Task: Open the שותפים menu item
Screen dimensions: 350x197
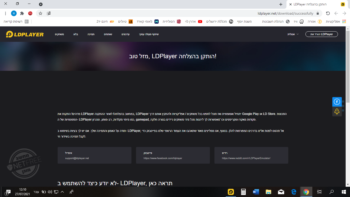Action: point(108,34)
